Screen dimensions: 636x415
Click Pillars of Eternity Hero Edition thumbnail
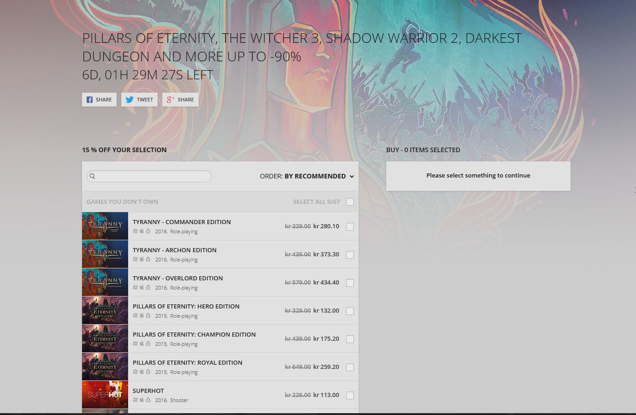(x=105, y=310)
